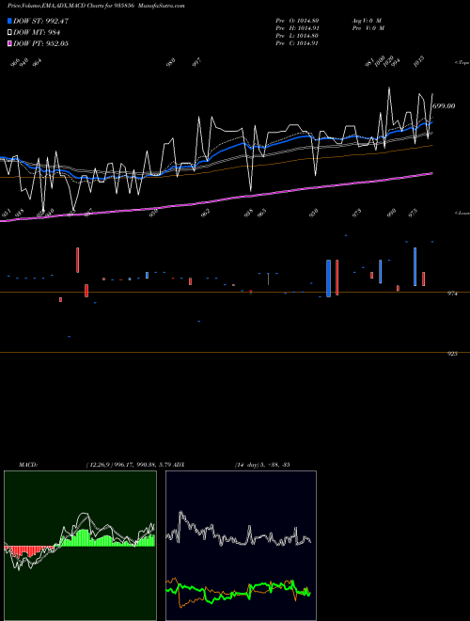Select the 'Pre L: 1014.80' low value
470x621 pixels.
point(297,36)
